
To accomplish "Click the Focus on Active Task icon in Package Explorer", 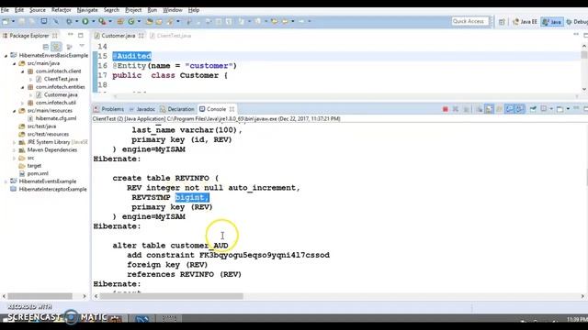I will [69, 47].
